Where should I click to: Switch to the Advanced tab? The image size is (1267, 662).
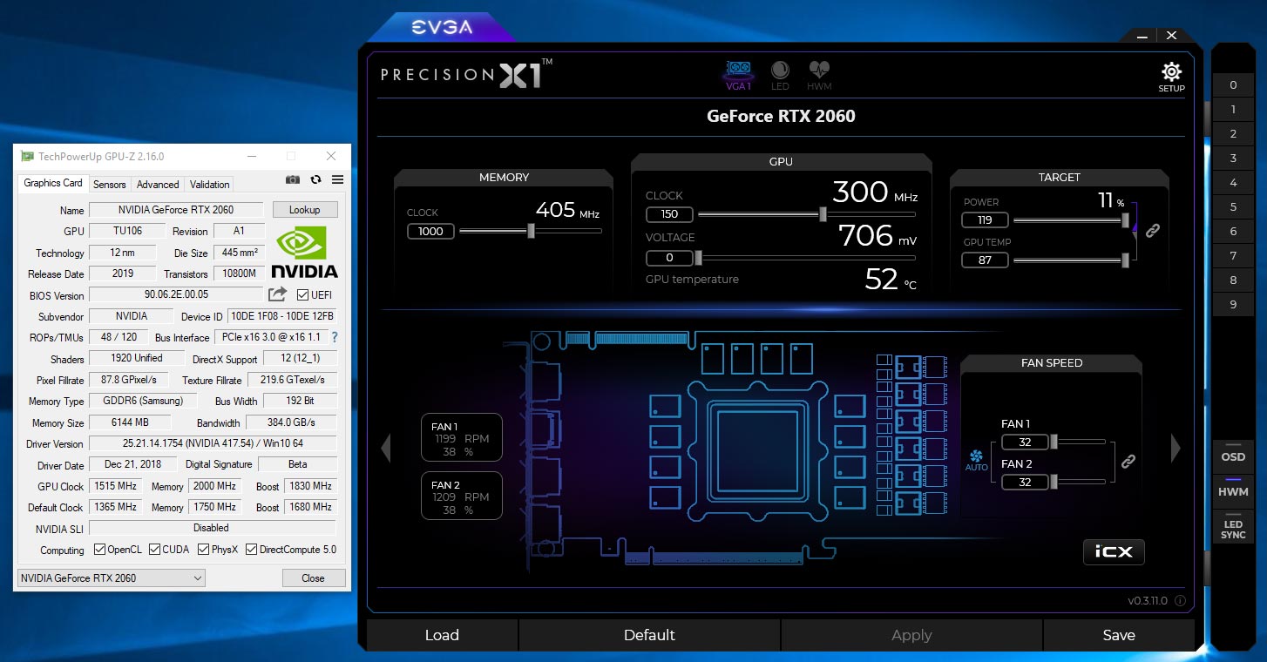point(158,184)
